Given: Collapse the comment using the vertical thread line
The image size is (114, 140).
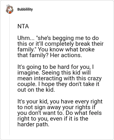Looking at the screenshot, I should click(x=9, y=75).
